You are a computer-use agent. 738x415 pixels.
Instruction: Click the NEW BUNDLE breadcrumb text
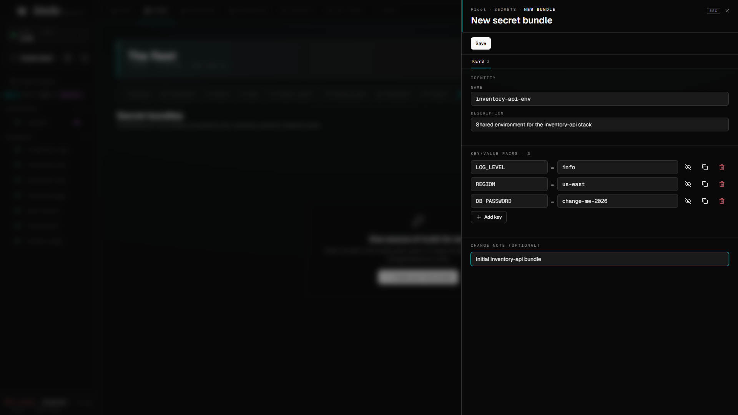(x=540, y=10)
